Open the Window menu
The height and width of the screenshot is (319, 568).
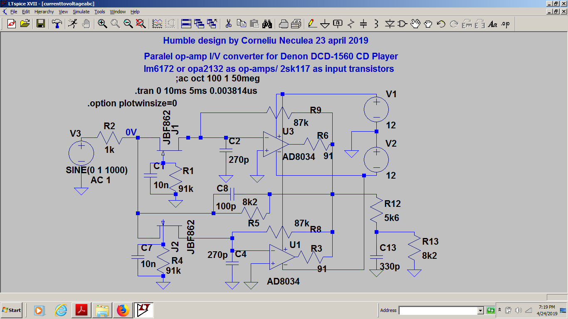point(118,12)
